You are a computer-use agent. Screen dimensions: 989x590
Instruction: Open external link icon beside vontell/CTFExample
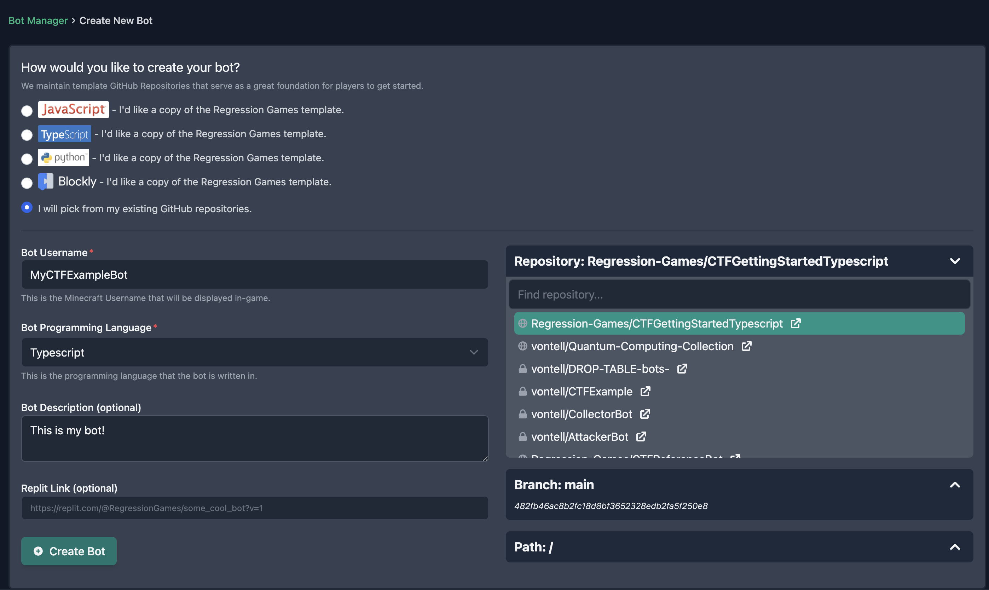click(x=645, y=391)
